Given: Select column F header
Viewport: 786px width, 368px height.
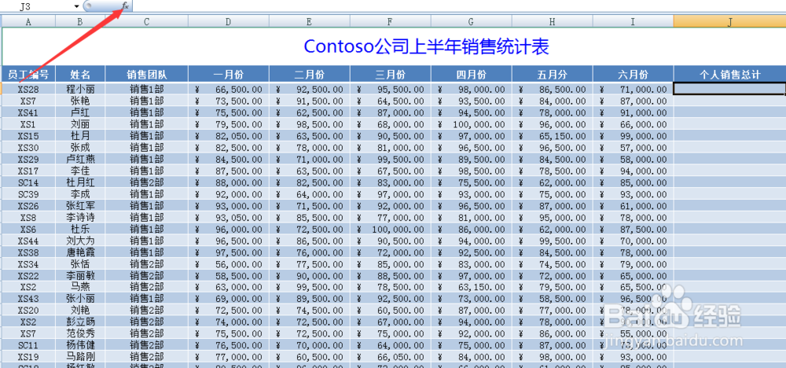Looking at the screenshot, I should 391,21.
